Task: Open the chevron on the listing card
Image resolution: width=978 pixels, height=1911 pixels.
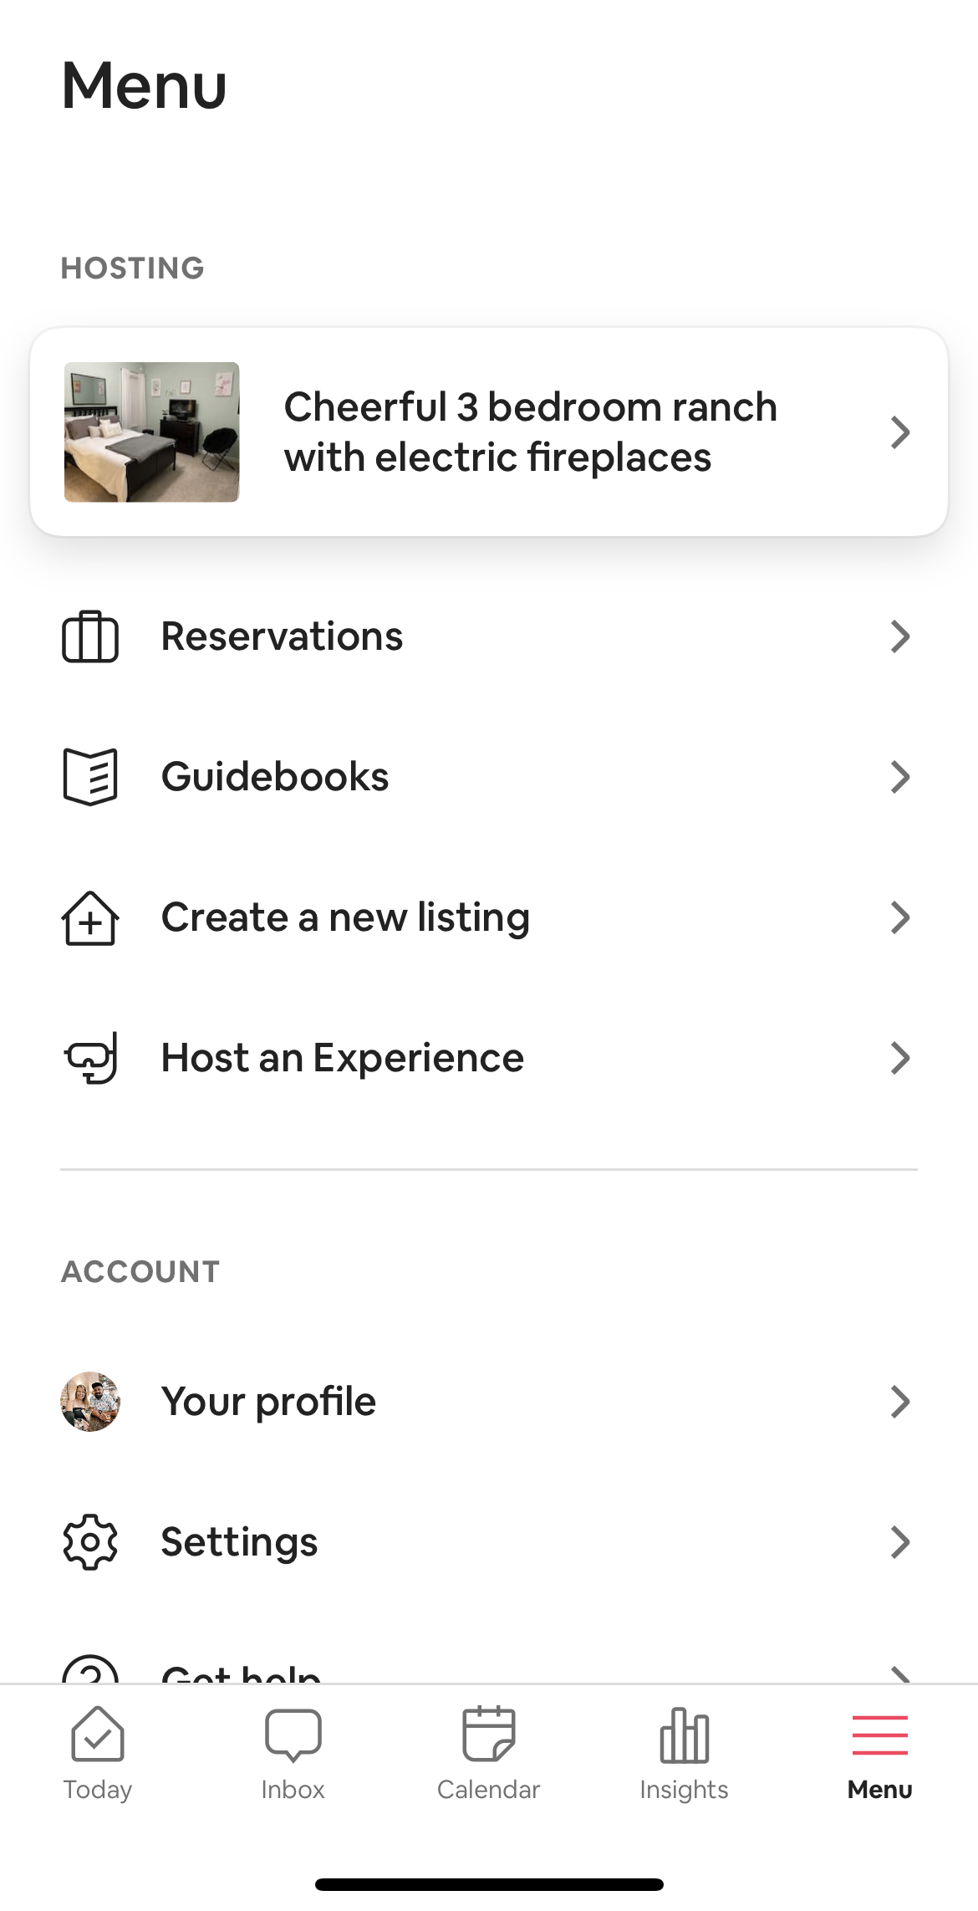Action: tap(899, 432)
